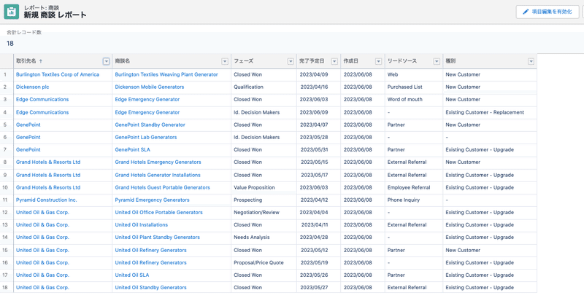Open Grand Hotels & Resorts Ltd in row 8
The height and width of the screenshot is (298, 584).
pos(48,162)
